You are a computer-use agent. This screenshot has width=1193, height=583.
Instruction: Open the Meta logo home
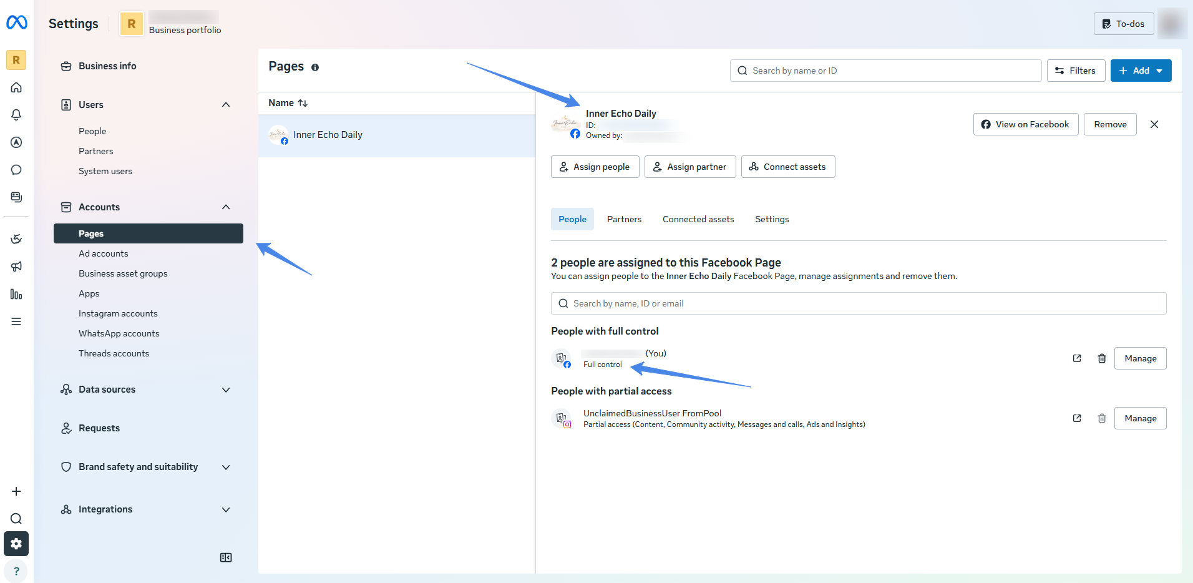[17, 22]
